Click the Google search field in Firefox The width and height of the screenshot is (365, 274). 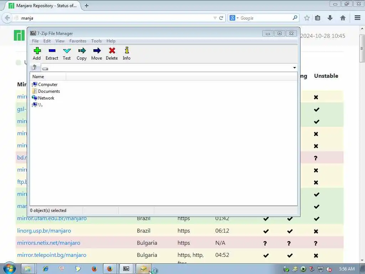click(265, 18)
